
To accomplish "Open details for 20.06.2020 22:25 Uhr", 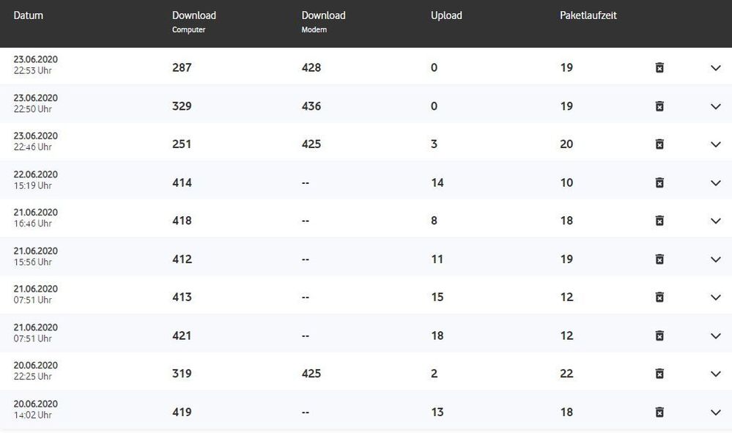I will tap(716, 374).
